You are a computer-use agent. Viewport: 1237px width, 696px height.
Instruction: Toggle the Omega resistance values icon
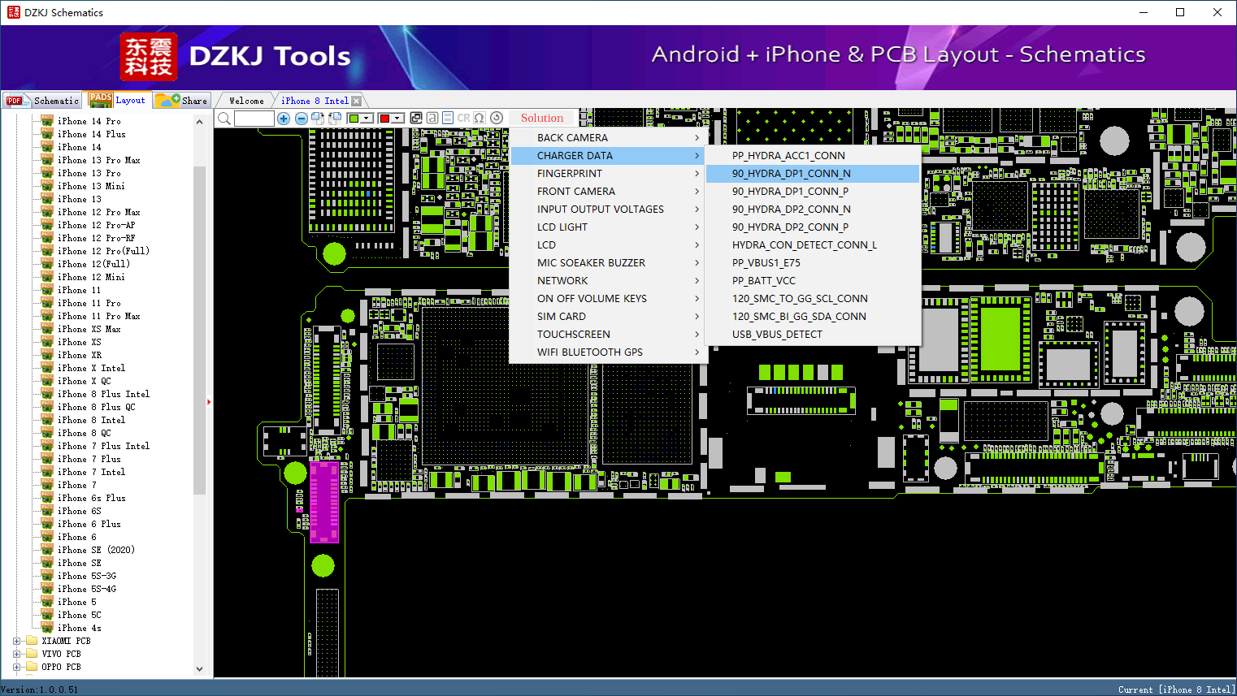click(x=480, y=118)
